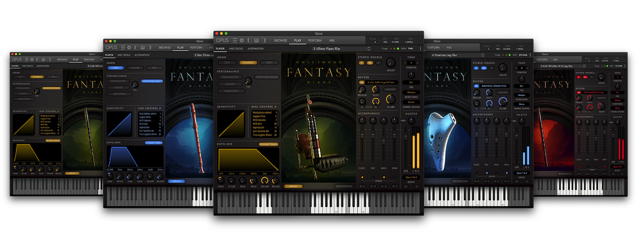Open settings gear in Ren Flutes window
The image size is (639, 244).
click(129, 47)
